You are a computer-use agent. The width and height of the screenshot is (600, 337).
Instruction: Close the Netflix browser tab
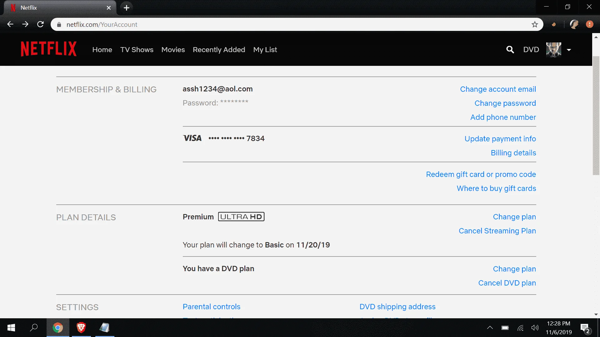(x=109, y=8)
